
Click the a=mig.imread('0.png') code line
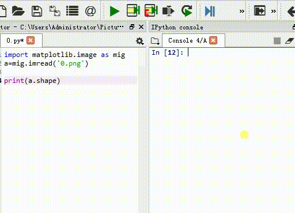46,63
